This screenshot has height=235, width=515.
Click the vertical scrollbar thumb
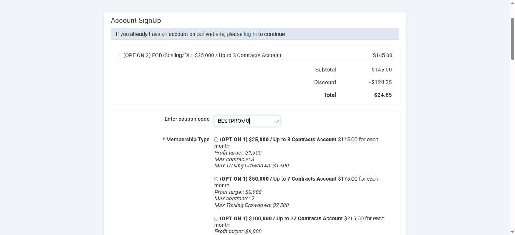pyautogui.click(x=512, y=39)
